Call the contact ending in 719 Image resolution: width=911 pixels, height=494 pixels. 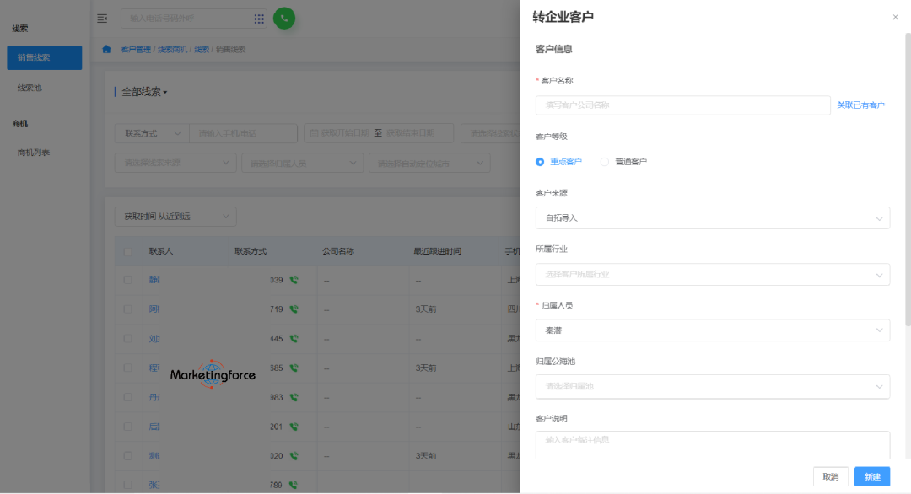coord(294,309)
